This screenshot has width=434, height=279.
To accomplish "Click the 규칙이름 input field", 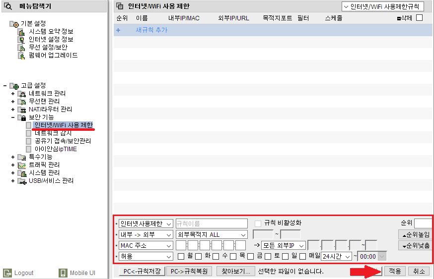I will point(212,223).
